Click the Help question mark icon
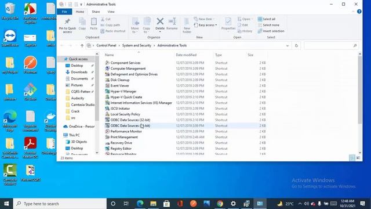 pos(359,12)
